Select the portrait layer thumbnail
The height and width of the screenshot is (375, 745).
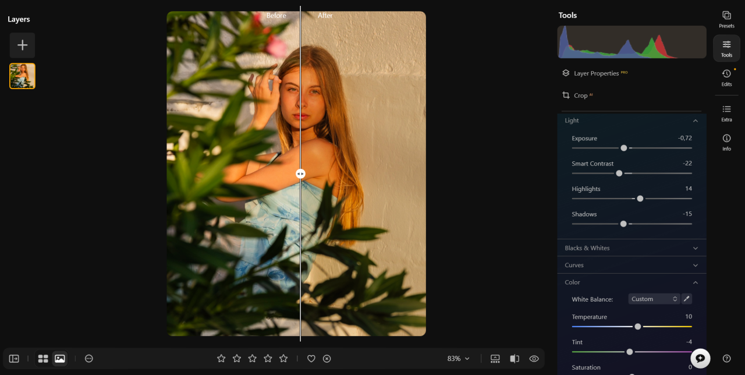(x=22, y=76)
